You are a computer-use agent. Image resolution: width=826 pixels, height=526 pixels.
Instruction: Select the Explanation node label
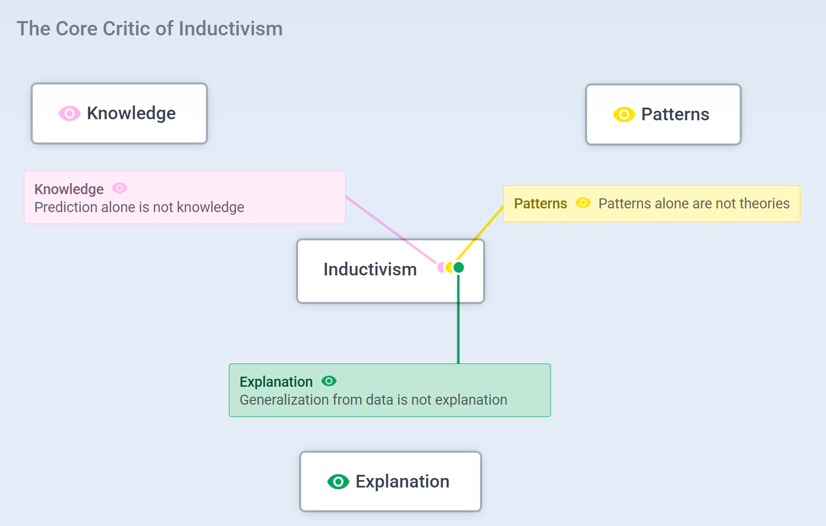(402, 482)
